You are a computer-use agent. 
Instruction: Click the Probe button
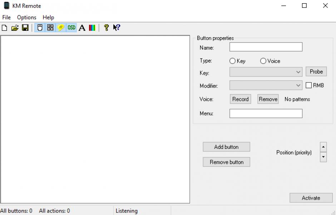click(x=316, y=72)
